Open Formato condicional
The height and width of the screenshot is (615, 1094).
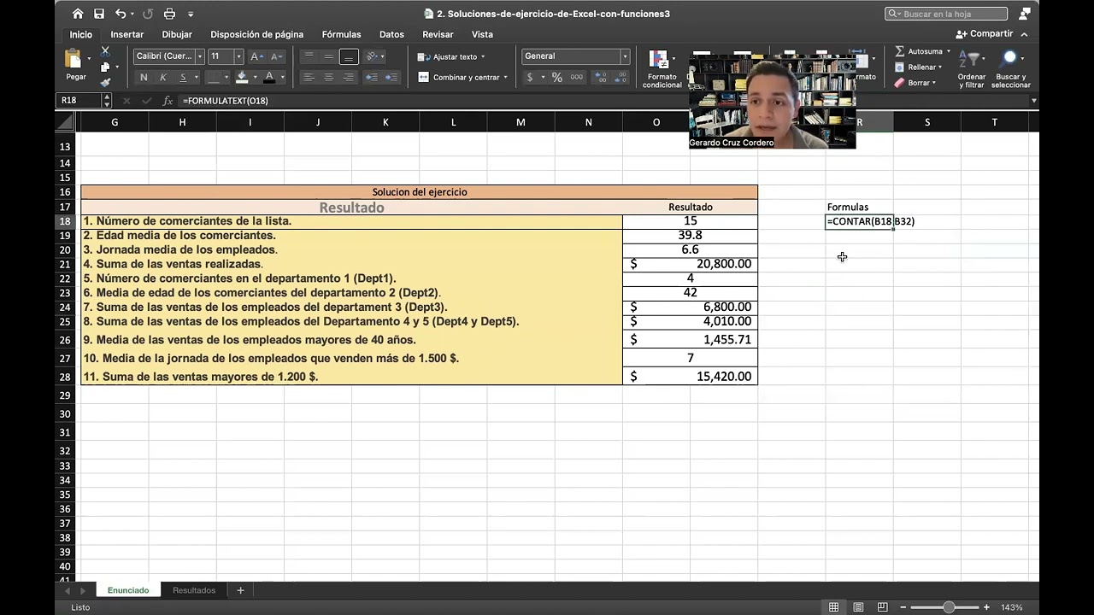point(662,68)
